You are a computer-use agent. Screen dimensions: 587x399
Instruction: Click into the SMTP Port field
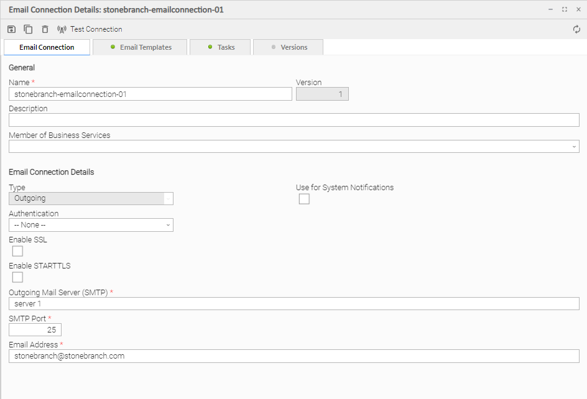coord(35,330)
